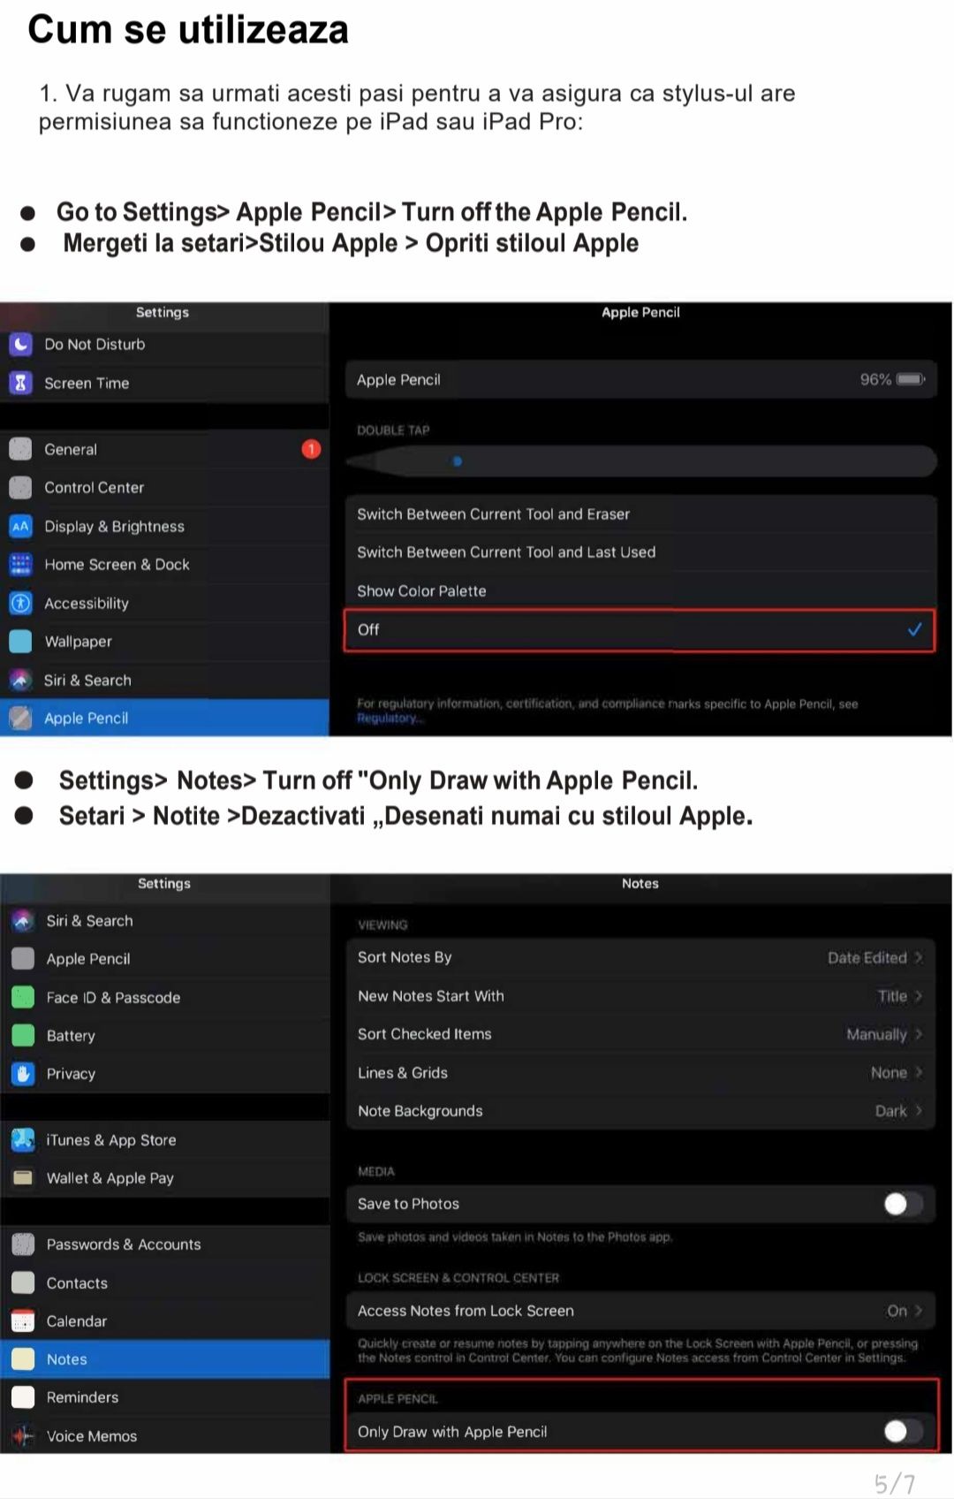Tap the Do Not Disturb moon icon
The width and height of the screenshot is (954, 1499).
coord(20,345)
